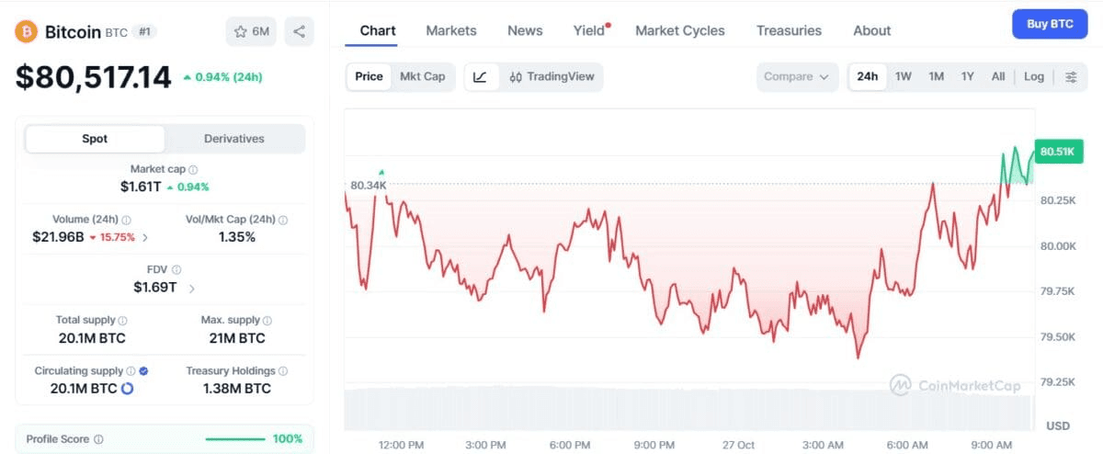This screenshot has width=1103, height=454.
Task: Click Market cap info icon
Action: (193, 170)
